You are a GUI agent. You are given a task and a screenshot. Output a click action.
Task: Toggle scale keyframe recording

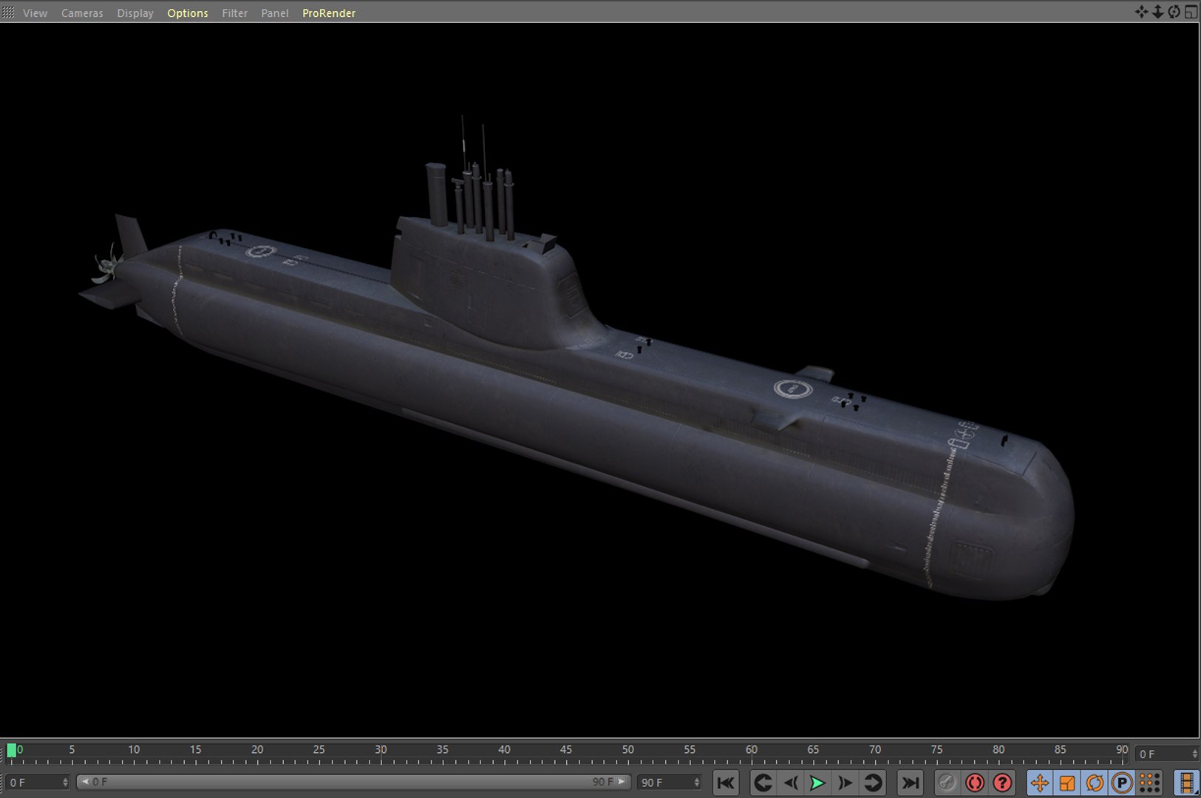tap(1066, 782)
